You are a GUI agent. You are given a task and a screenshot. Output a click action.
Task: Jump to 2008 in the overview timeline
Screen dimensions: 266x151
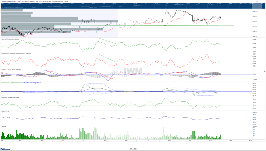click(x=82, y=4)
